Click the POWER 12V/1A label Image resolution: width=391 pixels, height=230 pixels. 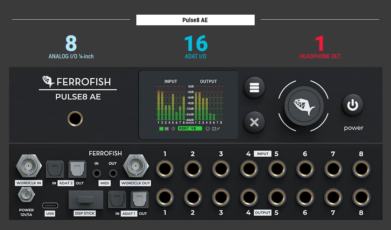click(26, 212)
